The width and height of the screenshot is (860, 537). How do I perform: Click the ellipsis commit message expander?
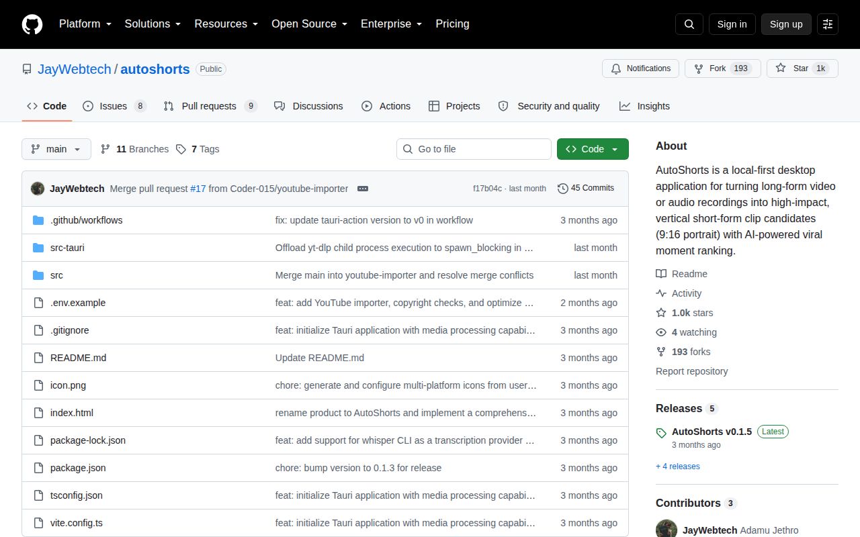(x=363, y=189)
